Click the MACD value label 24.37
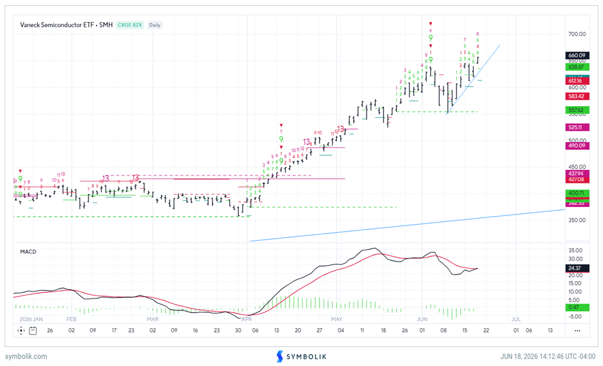The width and height of the screenshot is (603, 366). (x=577, y=268)
